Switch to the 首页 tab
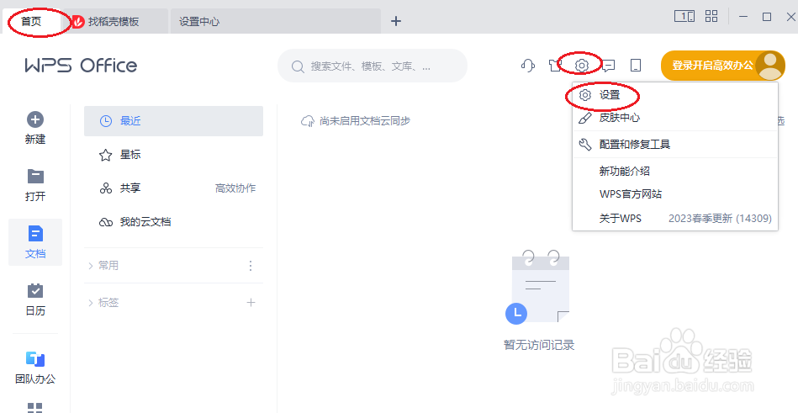 [x=32, y=22]
